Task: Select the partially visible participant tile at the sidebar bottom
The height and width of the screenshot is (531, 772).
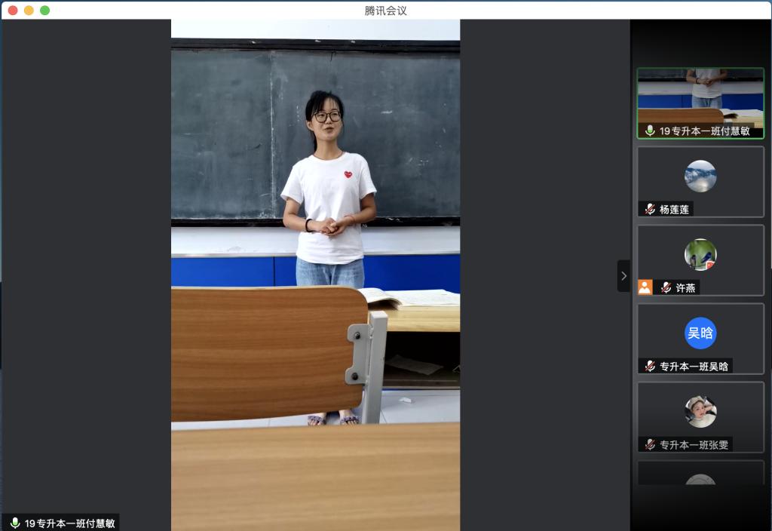Action: [700, 474]
